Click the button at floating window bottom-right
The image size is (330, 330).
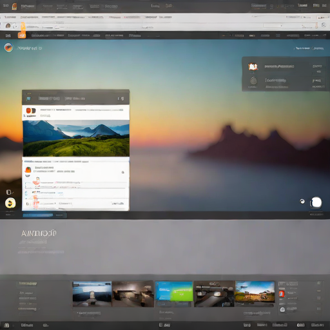118,204
